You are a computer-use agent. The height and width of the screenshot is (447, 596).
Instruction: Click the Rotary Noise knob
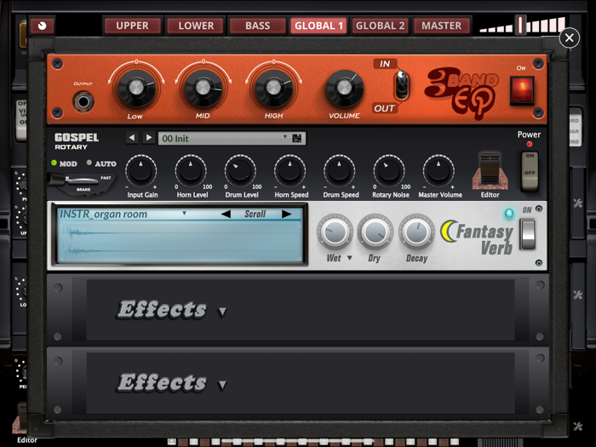[389, 171]
